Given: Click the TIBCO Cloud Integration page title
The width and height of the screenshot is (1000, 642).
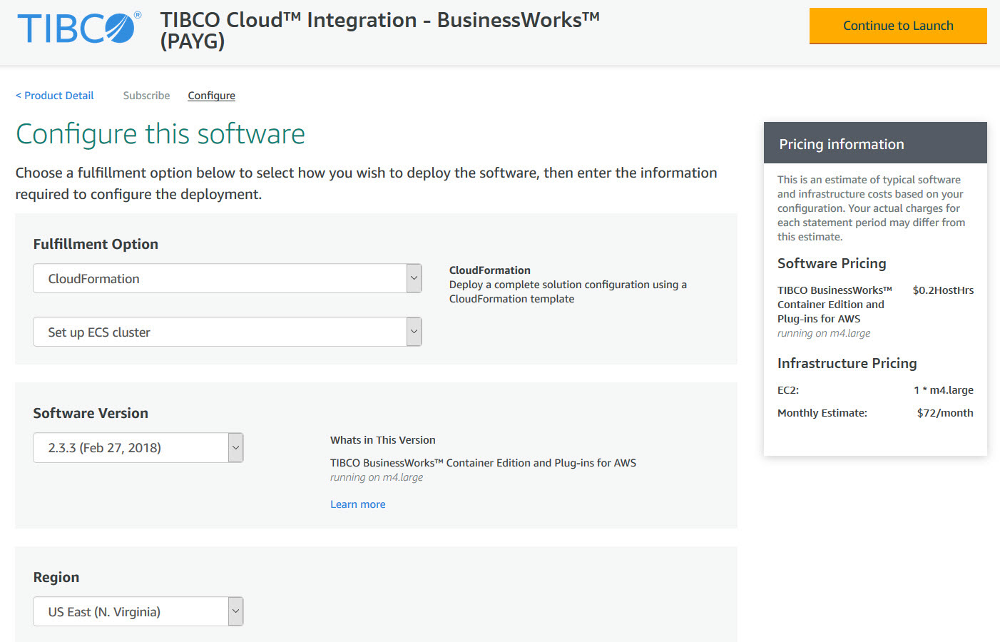Looking at the screenshot, I should (379, 30).
